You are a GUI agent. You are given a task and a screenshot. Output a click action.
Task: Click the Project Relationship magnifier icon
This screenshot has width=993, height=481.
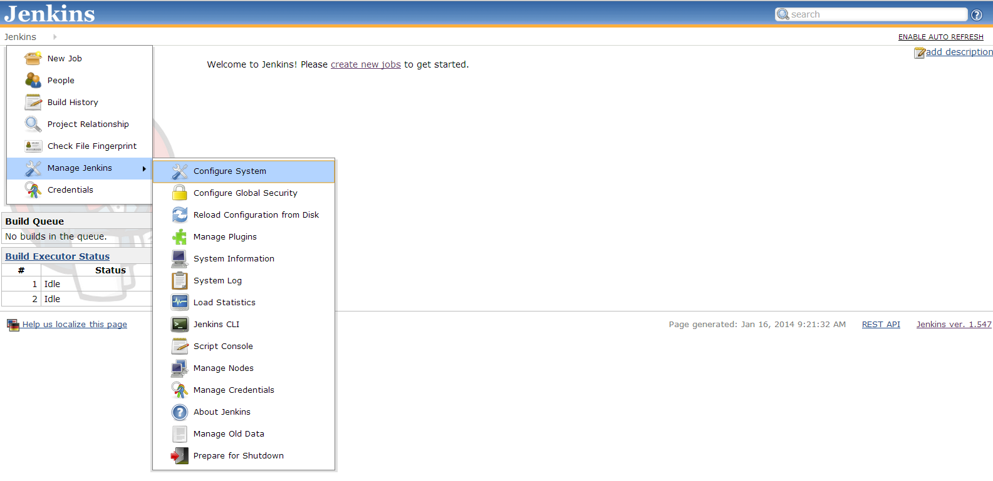[33, 124]
